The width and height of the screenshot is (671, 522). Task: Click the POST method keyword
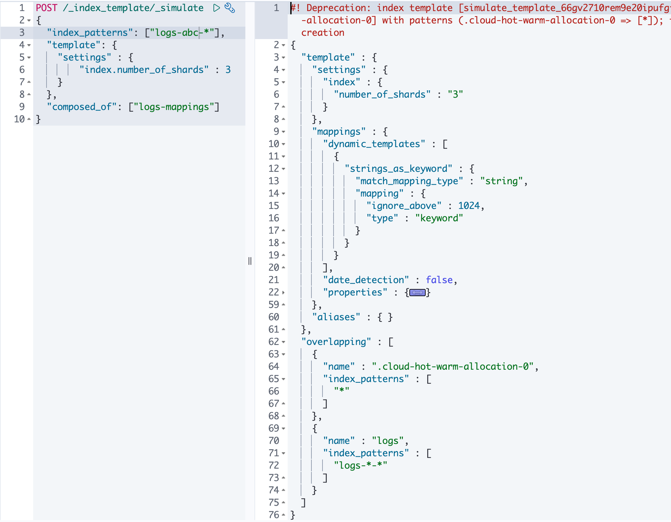point(46,8)
